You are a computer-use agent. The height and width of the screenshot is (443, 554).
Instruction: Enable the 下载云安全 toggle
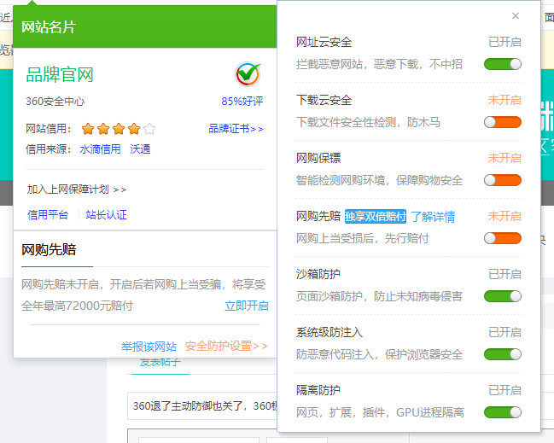pos(503,122)
